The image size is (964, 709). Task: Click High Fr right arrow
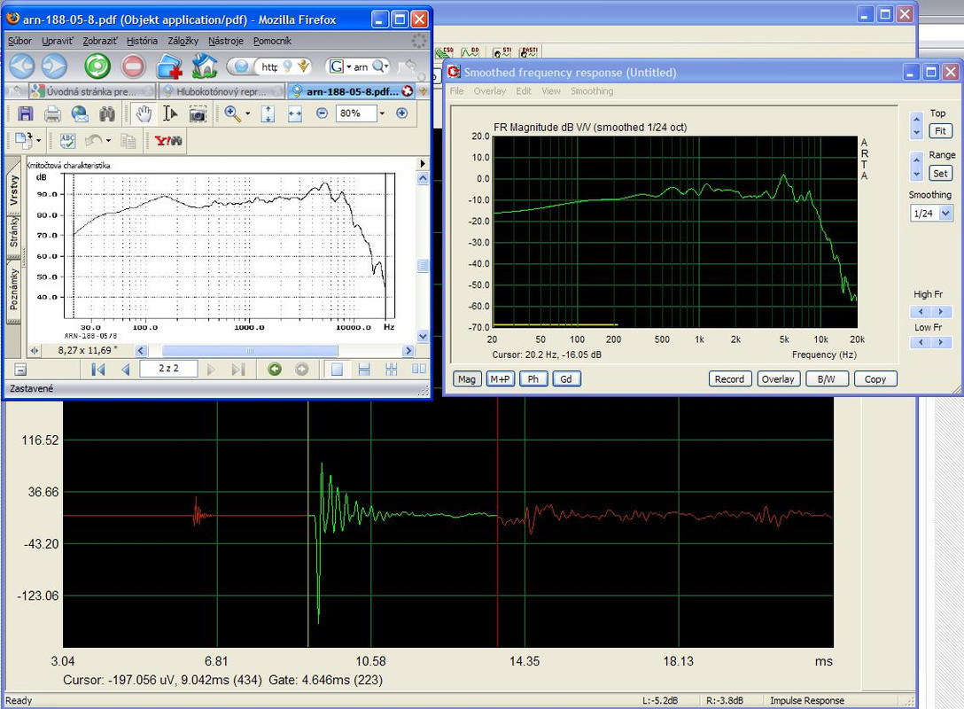(x=941, y=312)
